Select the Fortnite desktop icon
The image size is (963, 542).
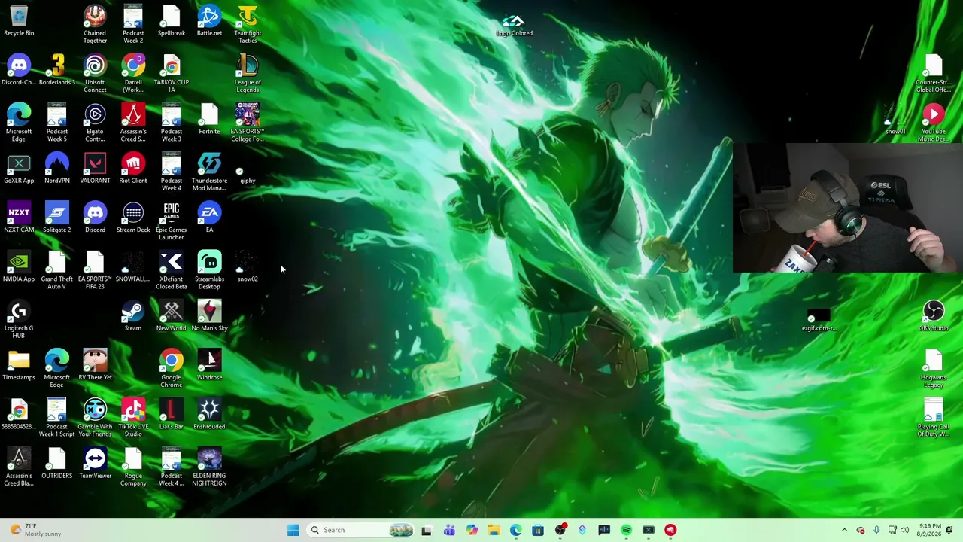[209, 120]
